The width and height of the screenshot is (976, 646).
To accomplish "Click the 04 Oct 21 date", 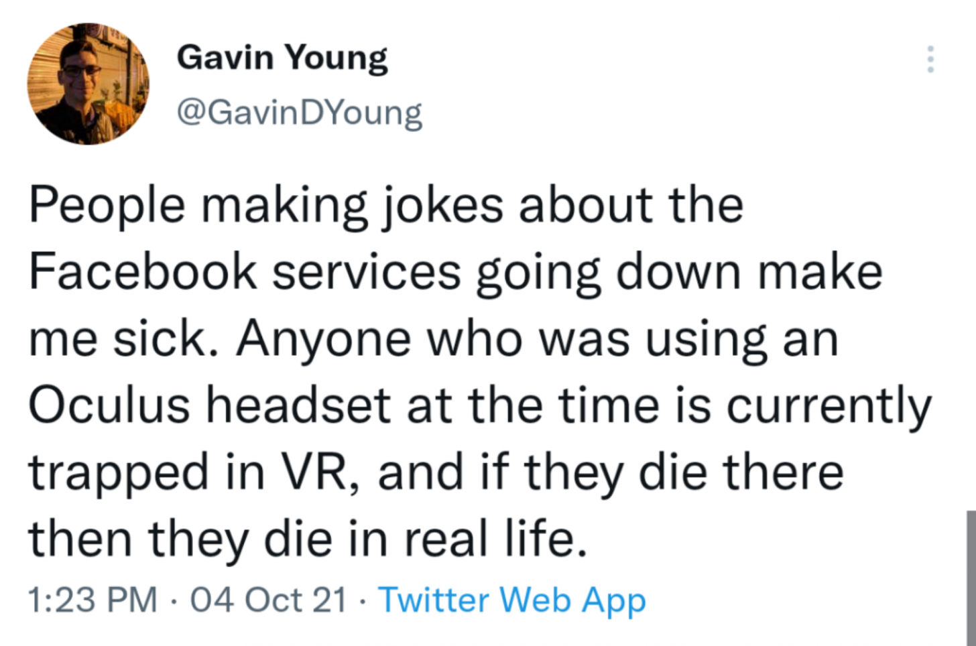I will point(268,599).
